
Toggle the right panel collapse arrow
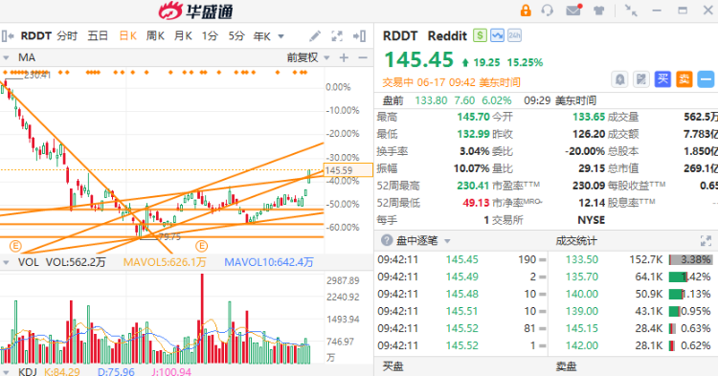pos(359,36)
